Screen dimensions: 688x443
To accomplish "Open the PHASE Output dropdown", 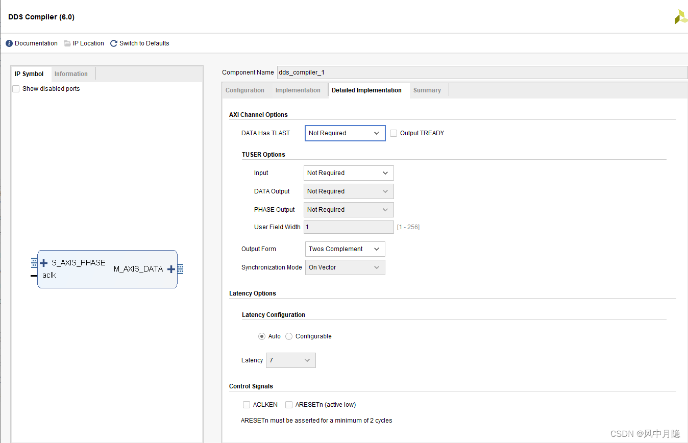I will [349, 210].
